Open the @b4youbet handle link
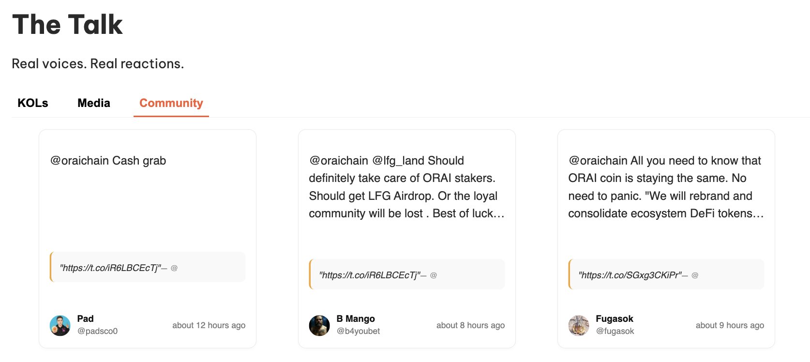Screen dimensions: 810x362 click(x=359, y=331)
